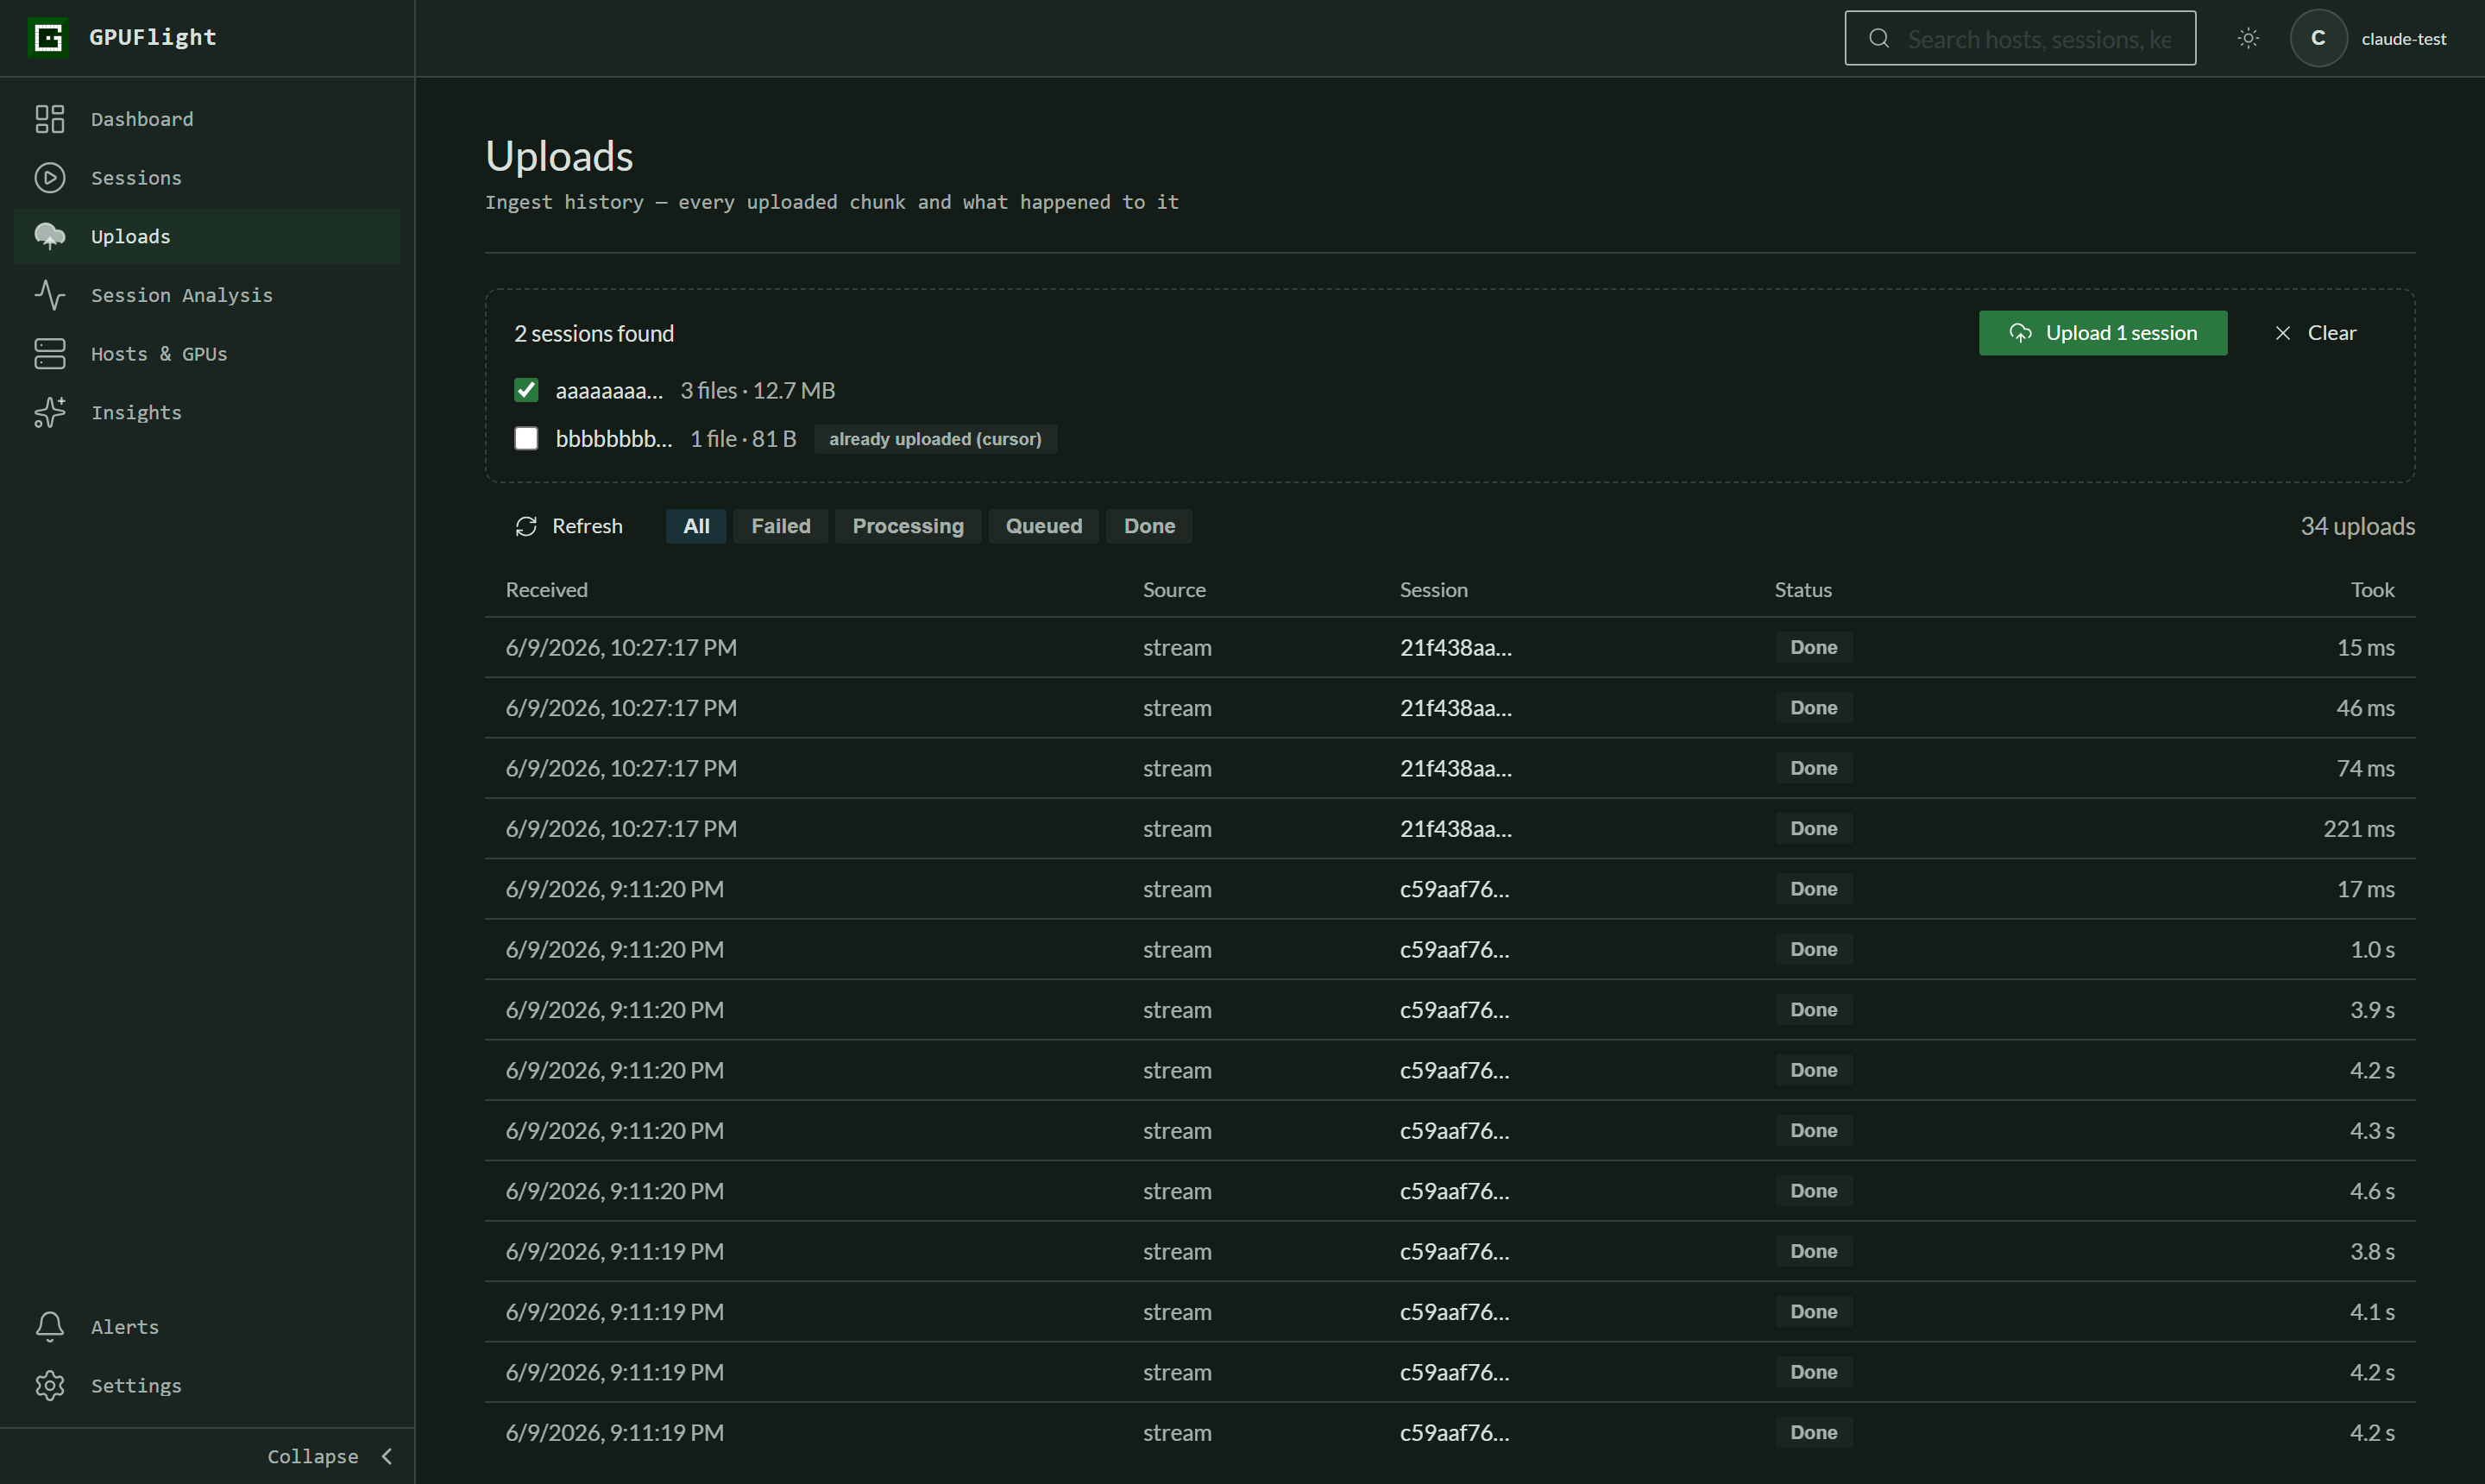Check the bbbbbbbb... session checkbox
The height and width of the screenshot is (1484, 2485).
pos(526,438)
